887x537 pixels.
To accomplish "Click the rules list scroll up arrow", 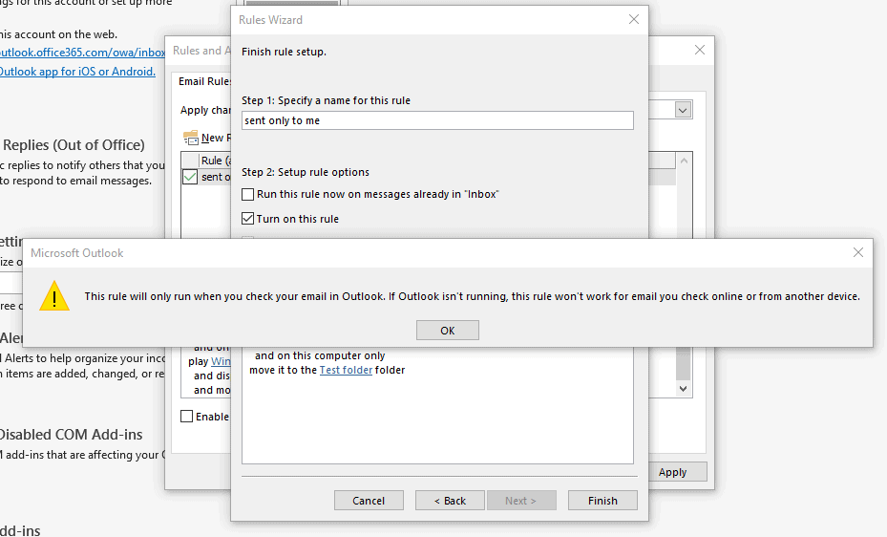I will (x=684, y=161).
